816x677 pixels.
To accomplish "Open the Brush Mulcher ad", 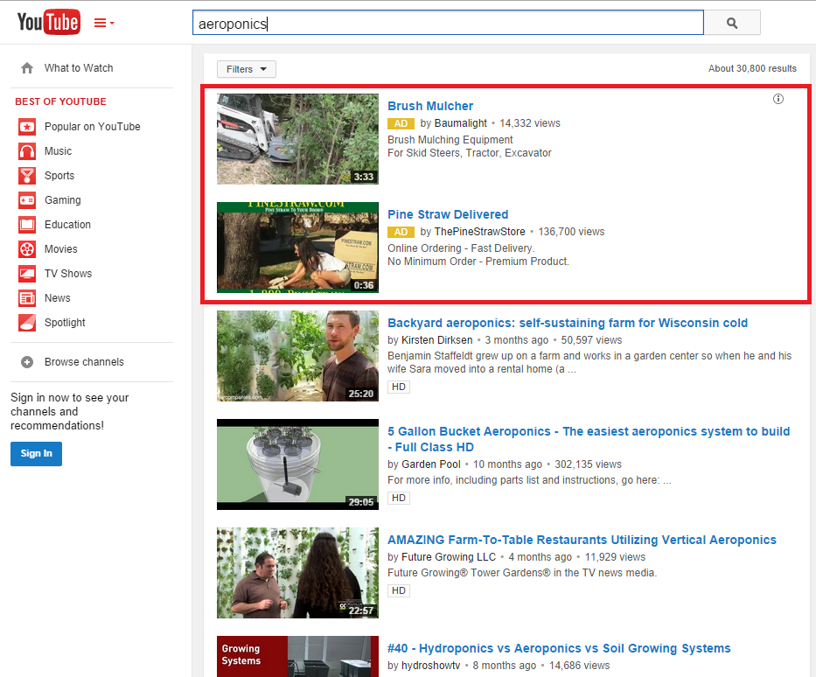I will point(430,105).
